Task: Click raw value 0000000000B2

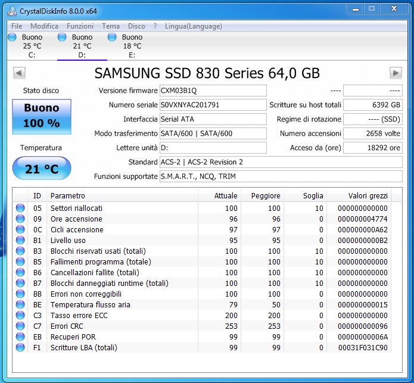Action: pos(363,241)
